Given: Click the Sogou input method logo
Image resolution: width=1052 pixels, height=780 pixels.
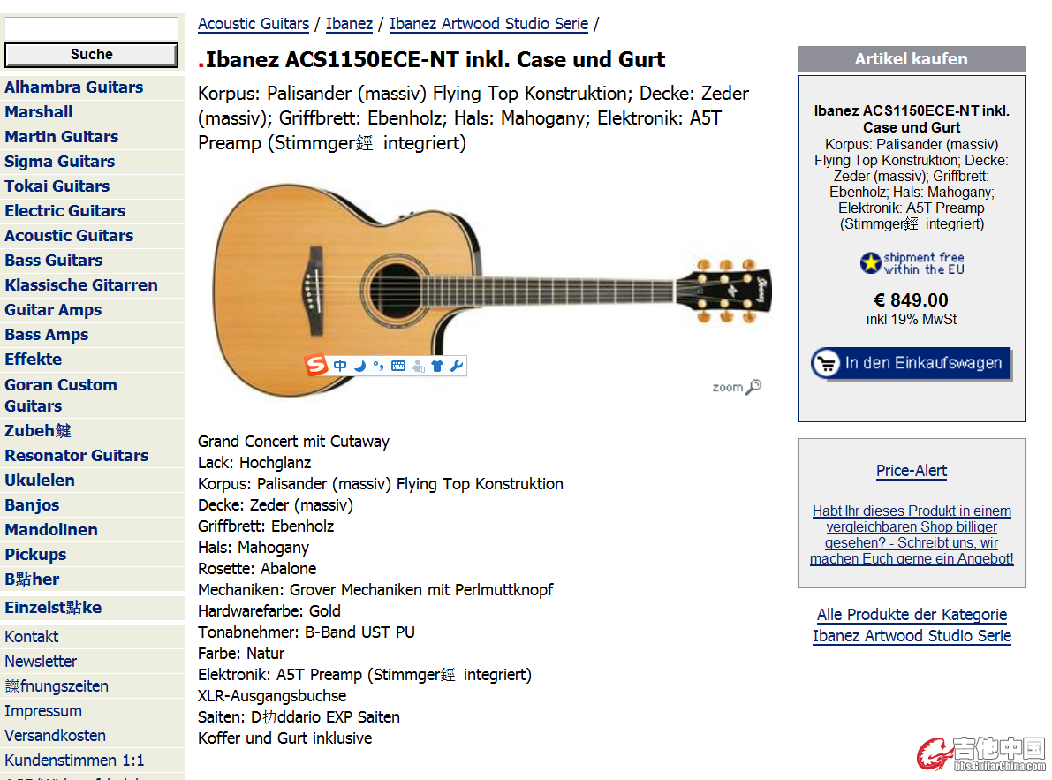Looking at the screenshot, I should pos(316,366).
